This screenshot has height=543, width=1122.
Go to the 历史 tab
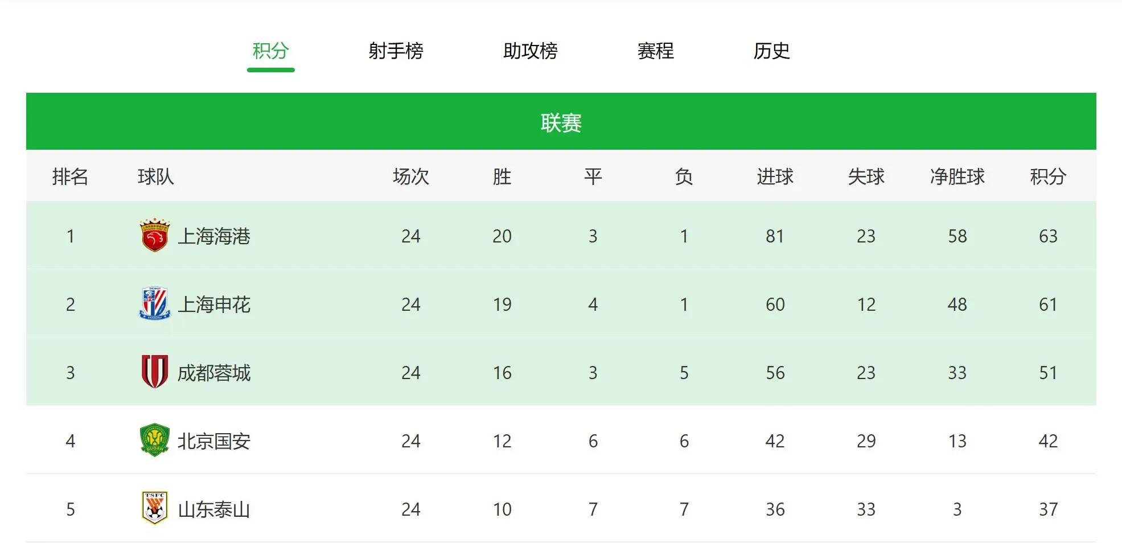[772, 51]
